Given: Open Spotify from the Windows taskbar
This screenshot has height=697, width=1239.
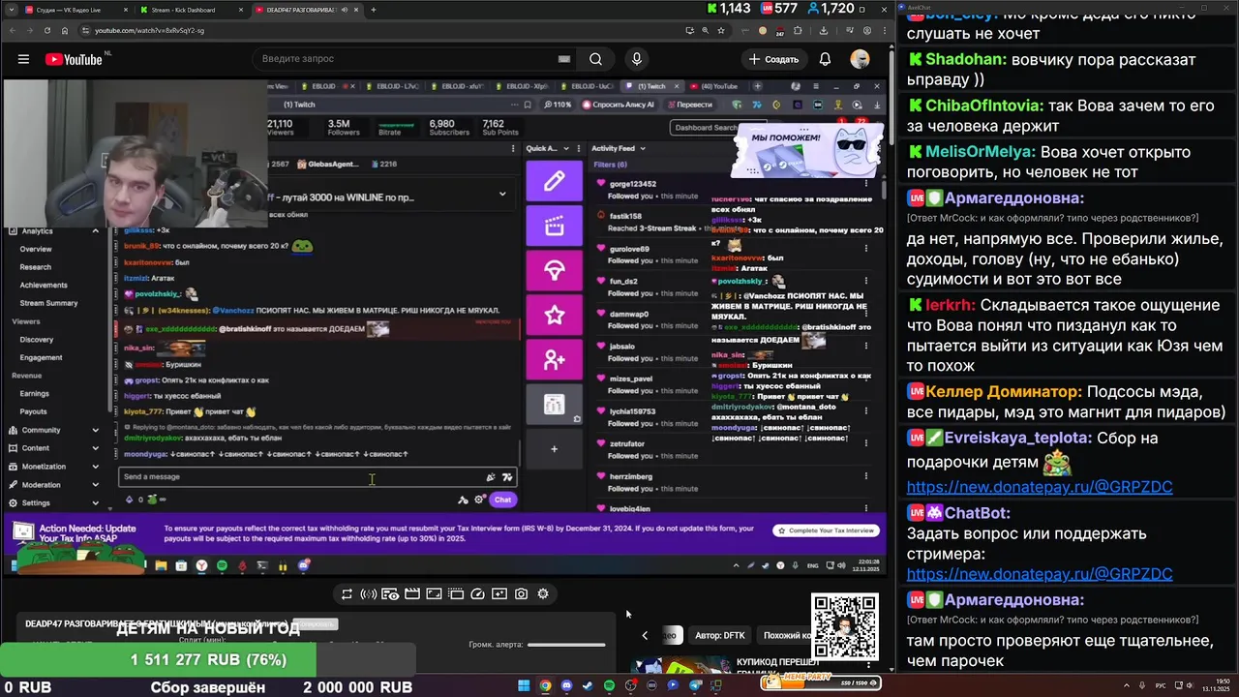Looking at the screenshot, I should click(609, 685).
